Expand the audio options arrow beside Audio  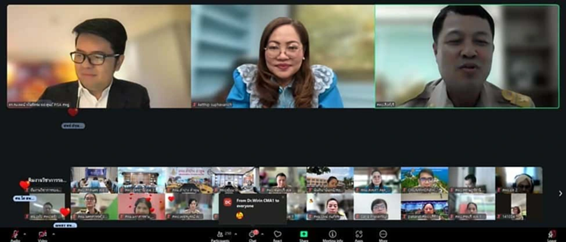coord(26,233)
